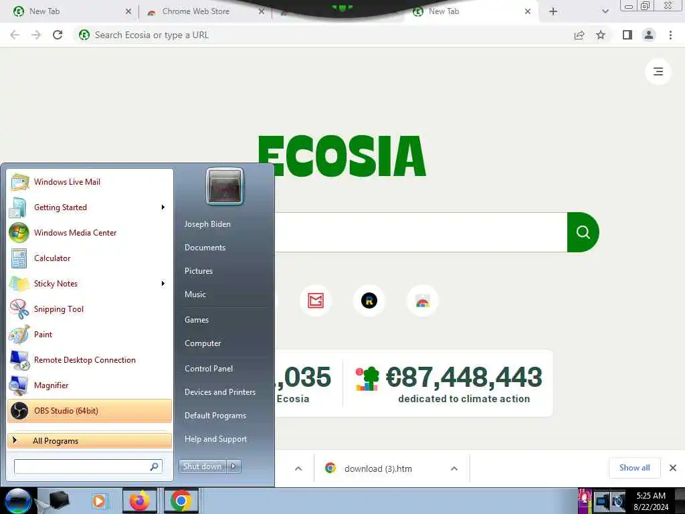Screen dimensions: 685x514
Task: Click the Shut down button
Action: pos(202,466)
